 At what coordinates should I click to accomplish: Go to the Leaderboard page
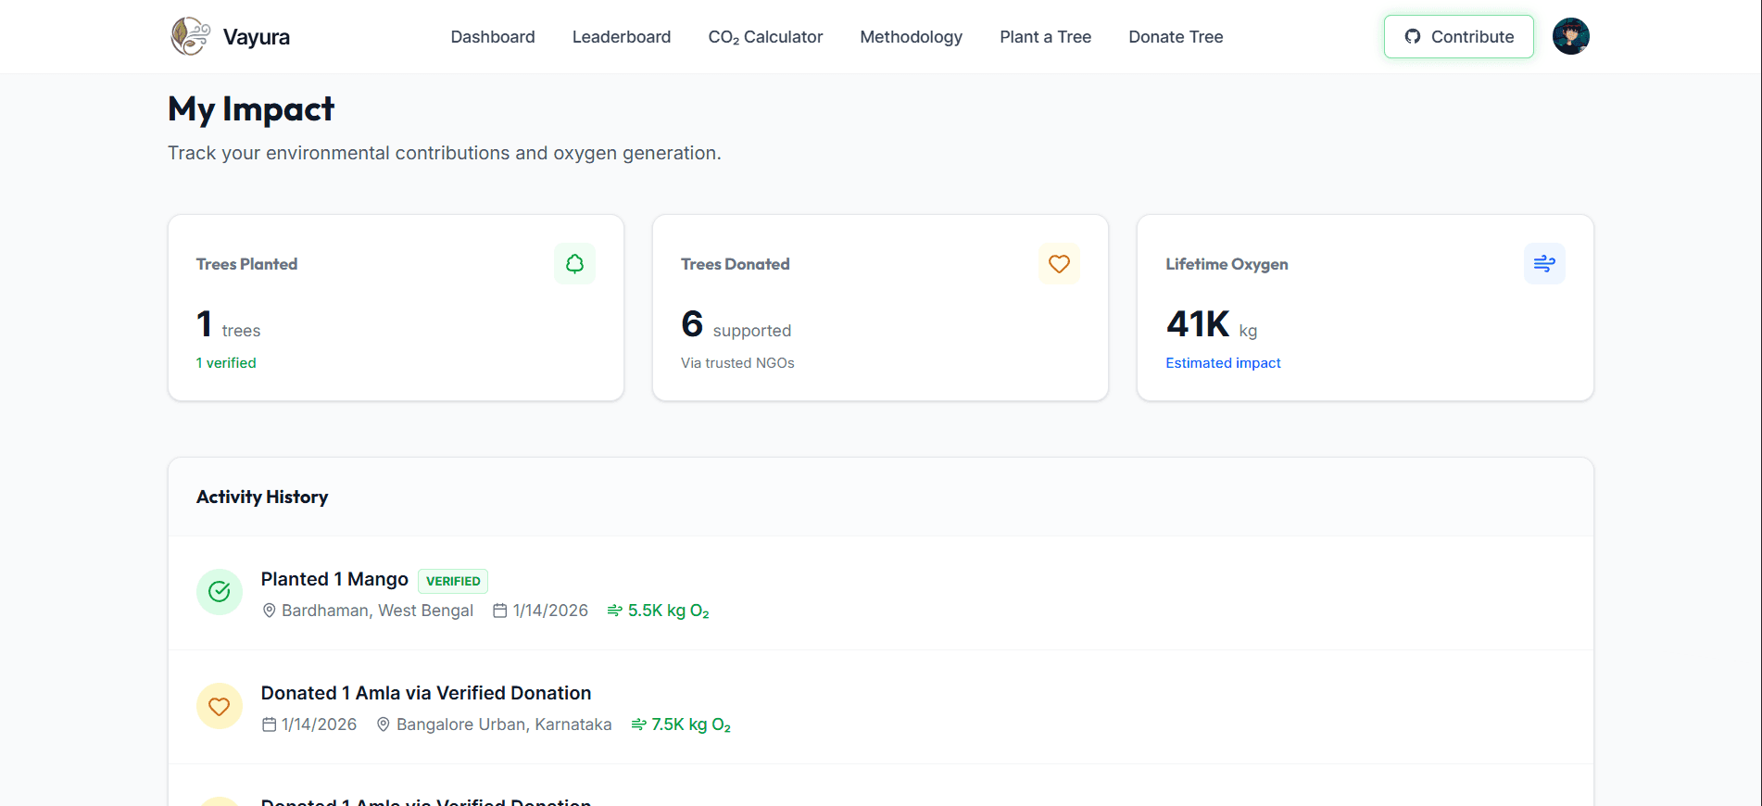621,37
